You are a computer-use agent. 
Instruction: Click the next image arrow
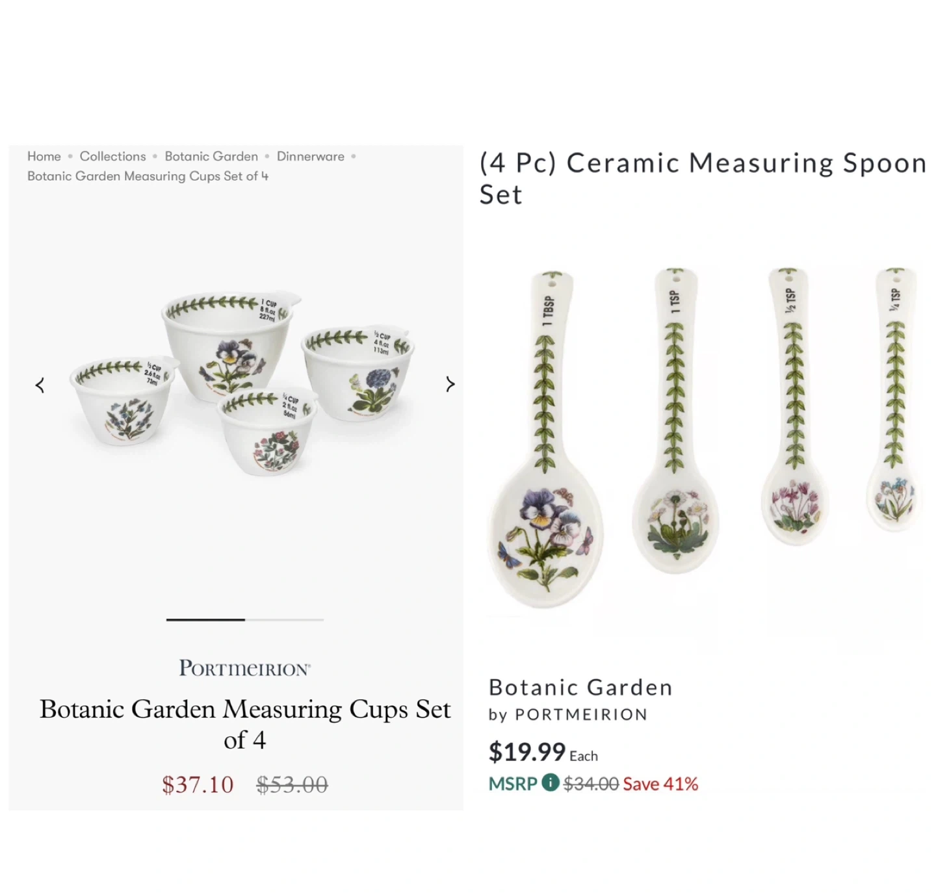tap(450, 385)
